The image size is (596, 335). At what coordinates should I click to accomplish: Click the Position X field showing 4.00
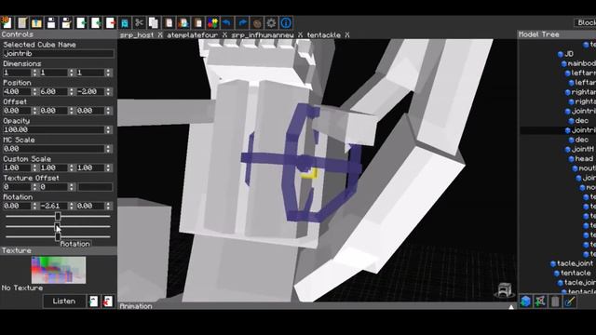17,91
